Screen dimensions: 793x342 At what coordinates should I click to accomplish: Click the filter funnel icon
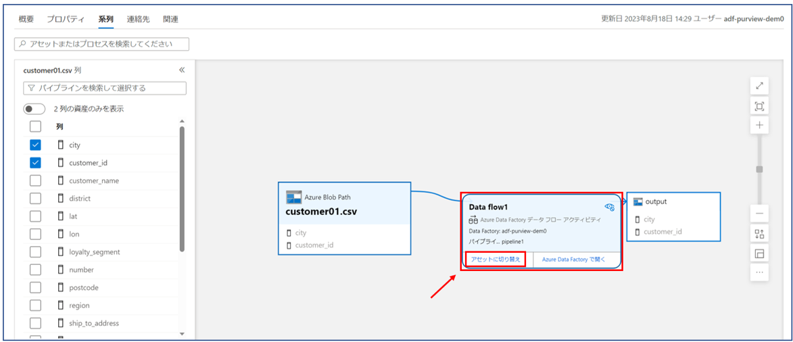(31, 88)
